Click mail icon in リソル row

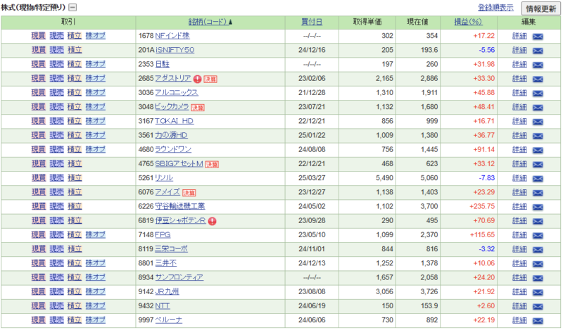coord(538,179)
